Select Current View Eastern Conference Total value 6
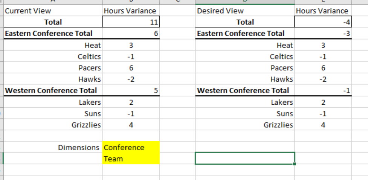Image resolution: width=368 pixels, height=180 pixels. [x=130, y=34]
